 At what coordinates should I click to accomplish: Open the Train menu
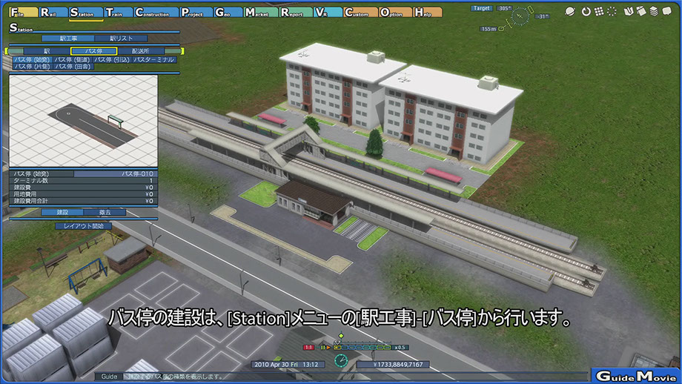click(117, 13)
